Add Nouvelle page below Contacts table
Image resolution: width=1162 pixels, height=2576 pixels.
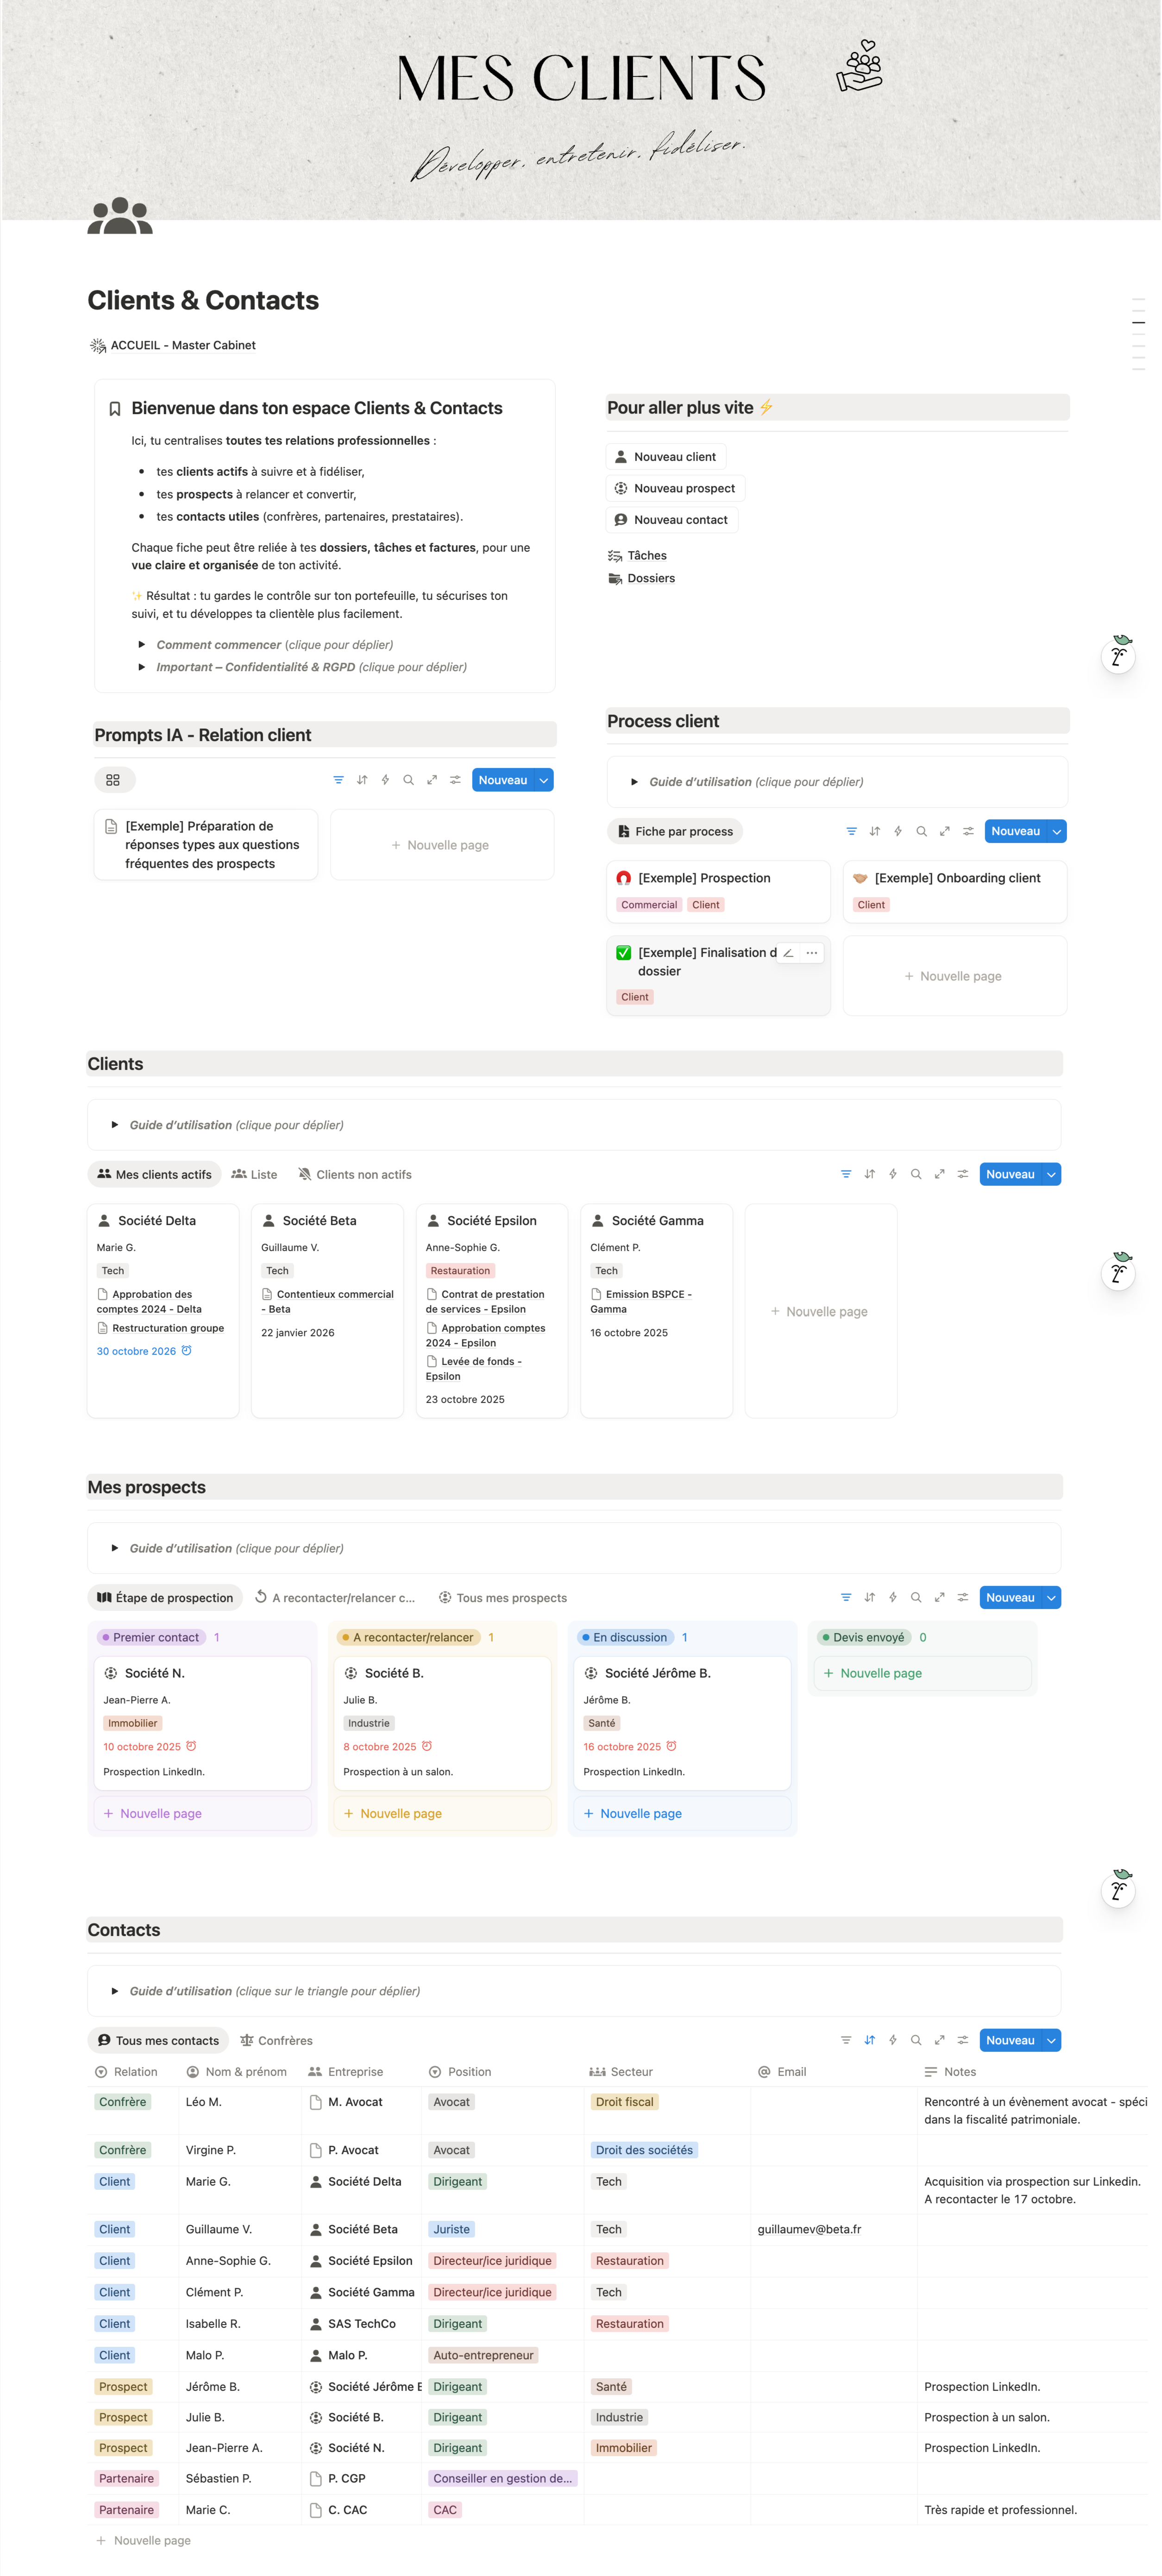coord(143,2540)
